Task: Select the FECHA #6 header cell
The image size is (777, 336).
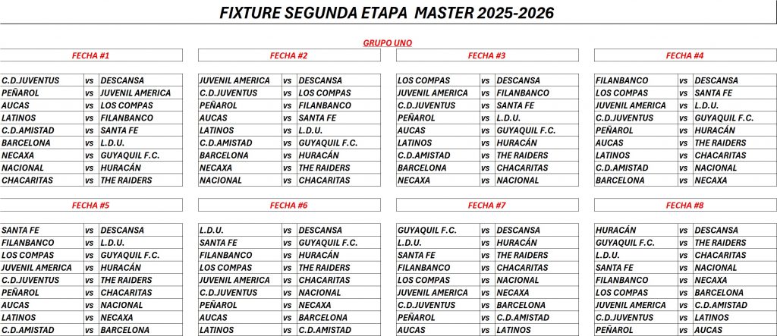Action: (288, 205)
